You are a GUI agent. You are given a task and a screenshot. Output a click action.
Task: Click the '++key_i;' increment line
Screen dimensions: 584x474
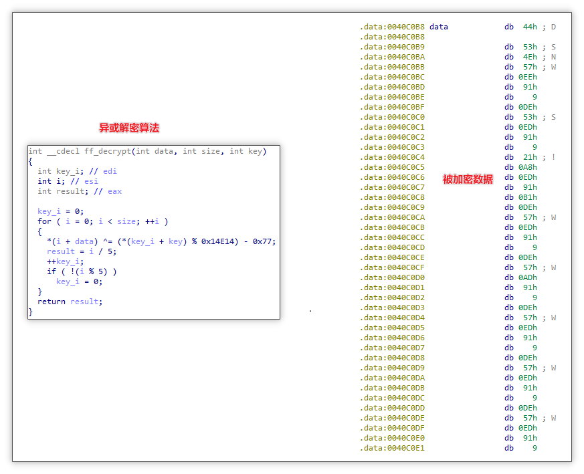[65, 261]
